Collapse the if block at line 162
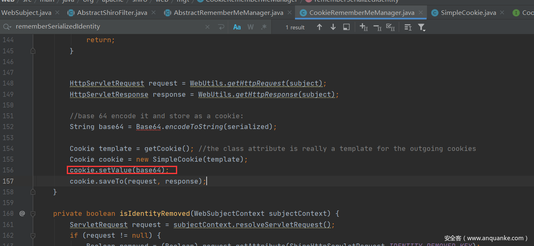Screen dimensions: 534x246 (x=33, y=235)
